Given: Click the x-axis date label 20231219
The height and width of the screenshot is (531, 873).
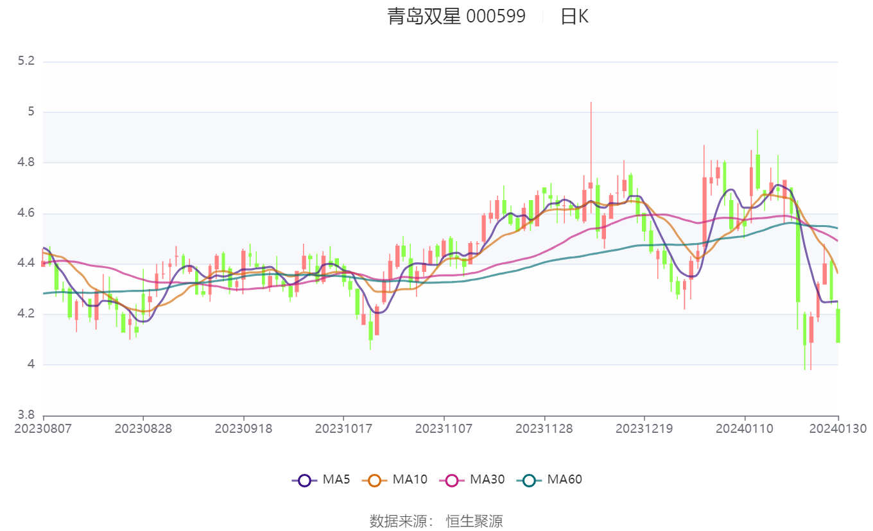Looking at the screenshot, I should (644, 428).
